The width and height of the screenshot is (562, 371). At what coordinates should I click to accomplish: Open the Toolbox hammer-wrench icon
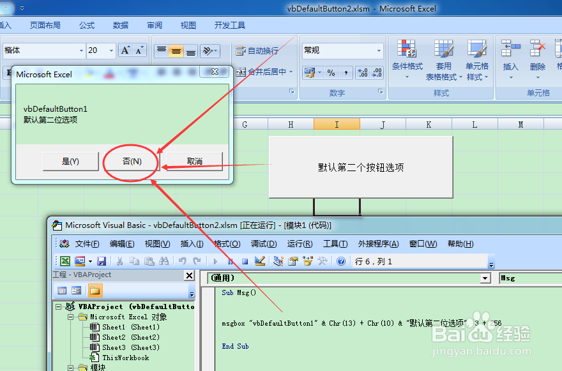coord(323,261)
